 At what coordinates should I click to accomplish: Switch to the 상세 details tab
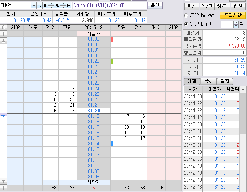[209, 81]
